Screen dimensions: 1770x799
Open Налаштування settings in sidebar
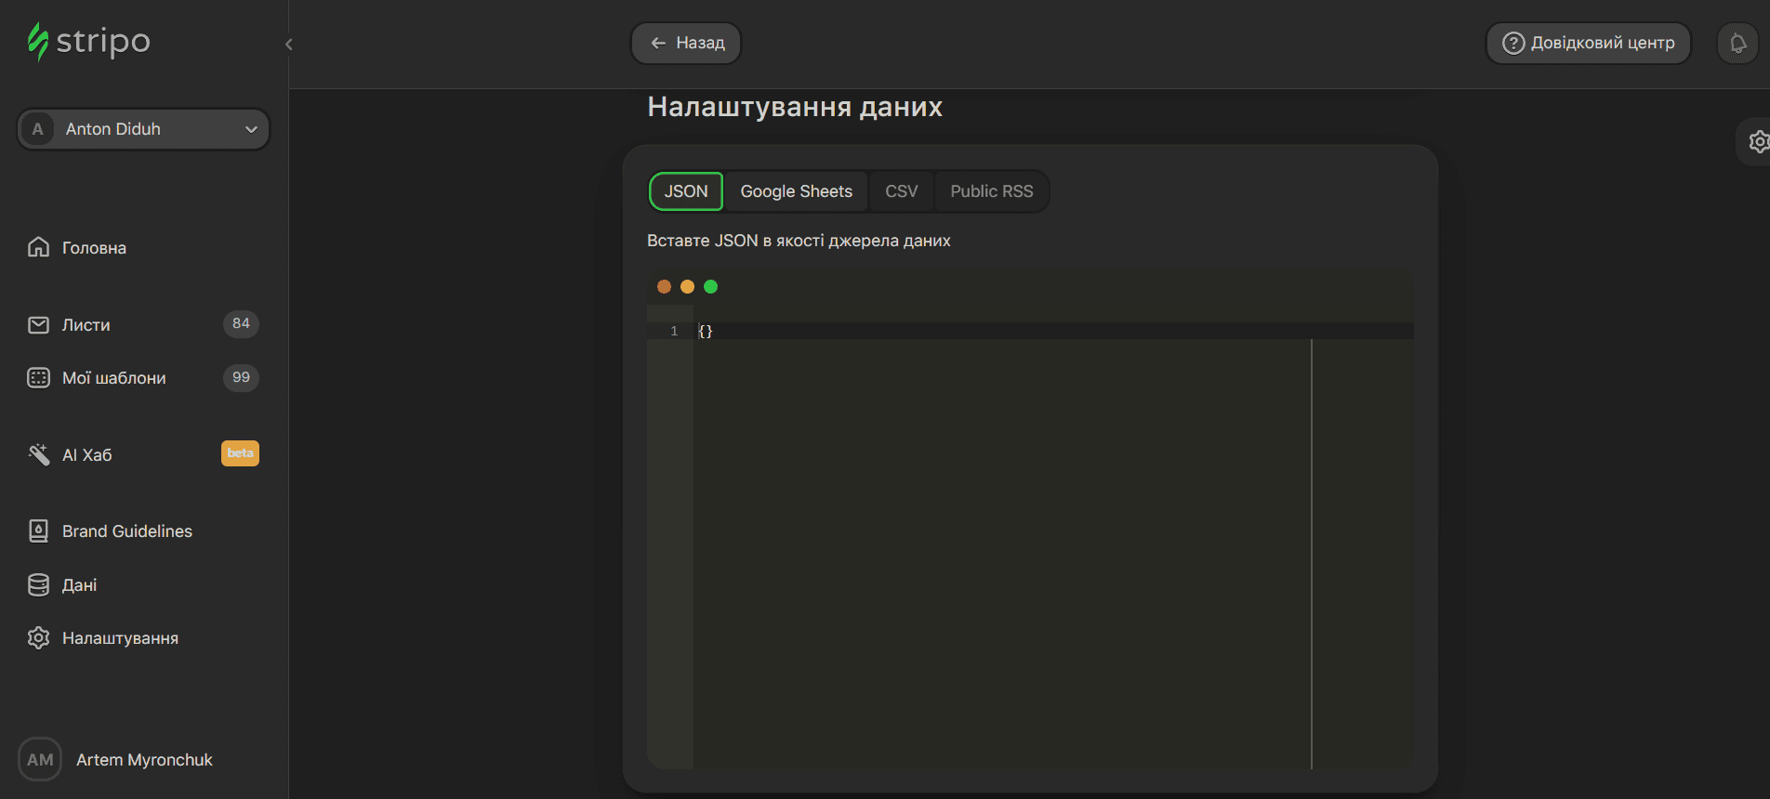[x=120, y=638]
